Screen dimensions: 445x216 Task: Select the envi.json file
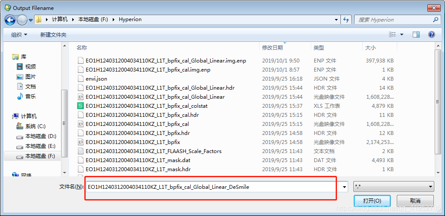[96, 79]
